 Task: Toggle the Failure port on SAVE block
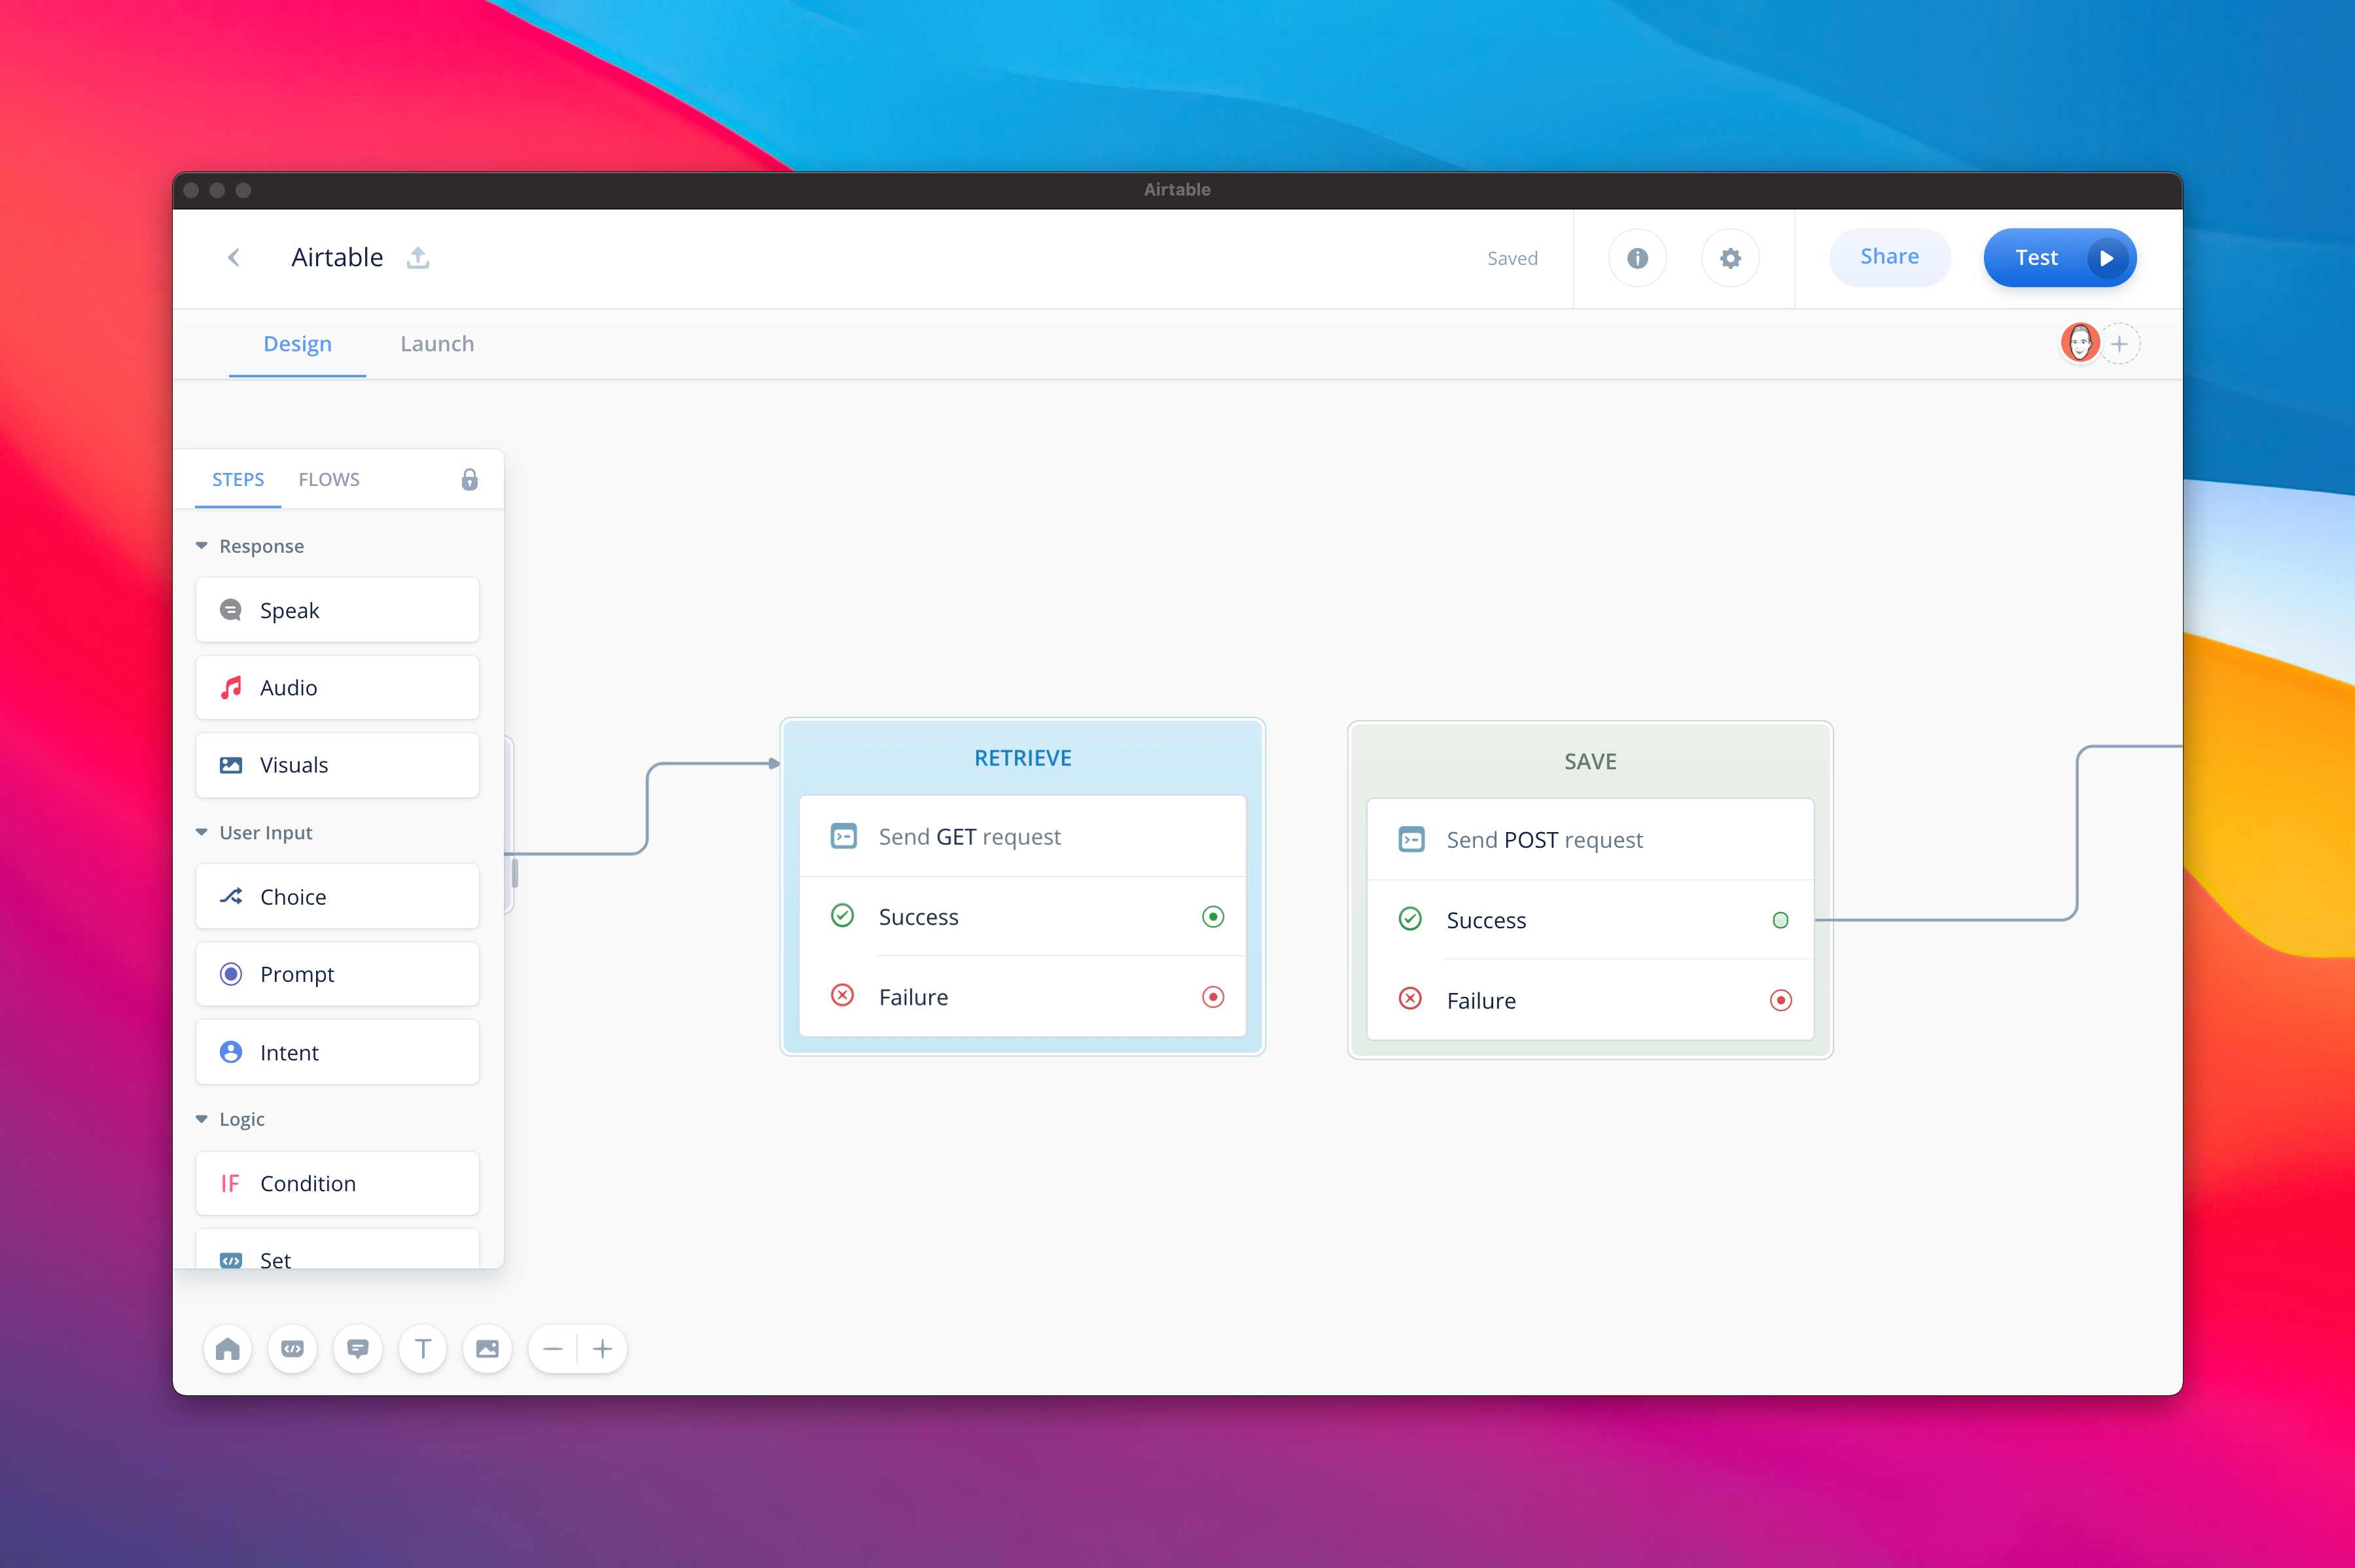coord(1780,999)
